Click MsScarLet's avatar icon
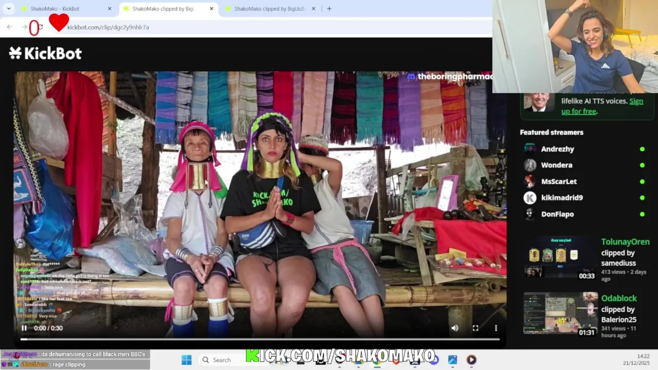This screenshot has width=658, height=370. click(x=530, y=181)
